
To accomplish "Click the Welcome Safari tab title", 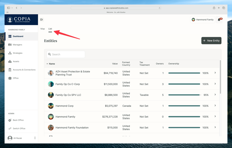I will (x=116, y=12).
